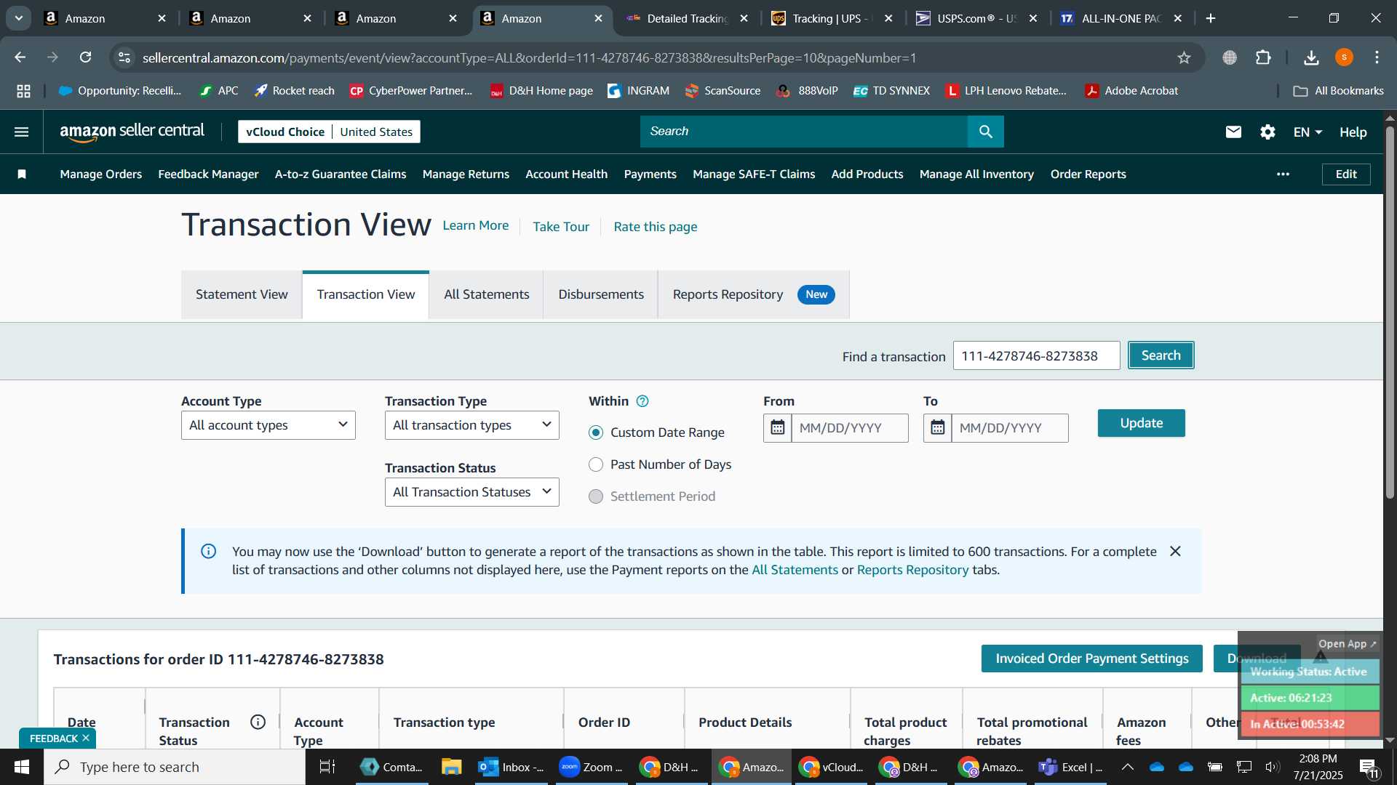Click Take Tour link

(561, 227)
